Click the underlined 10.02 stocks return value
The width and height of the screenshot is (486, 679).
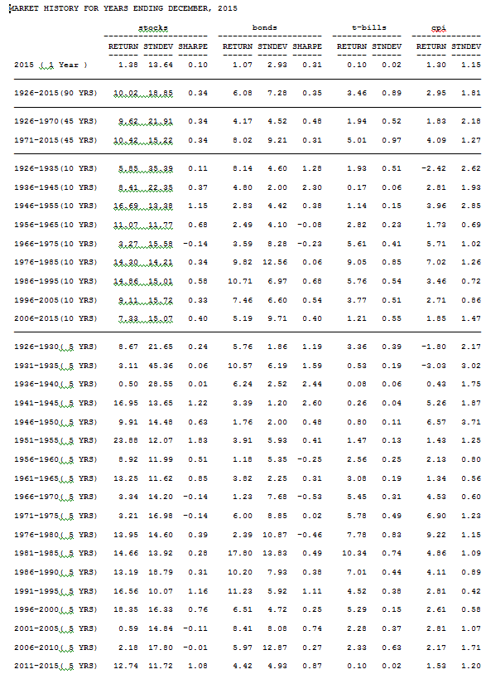click(x=126, y=93)
